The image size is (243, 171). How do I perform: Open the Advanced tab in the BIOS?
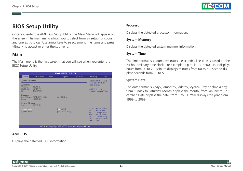(39, 76)
